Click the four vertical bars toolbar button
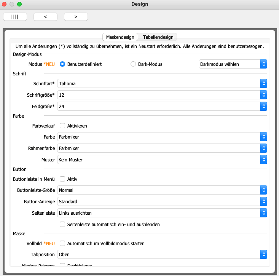This screenshot has height=276, width=279. (15, 17)
